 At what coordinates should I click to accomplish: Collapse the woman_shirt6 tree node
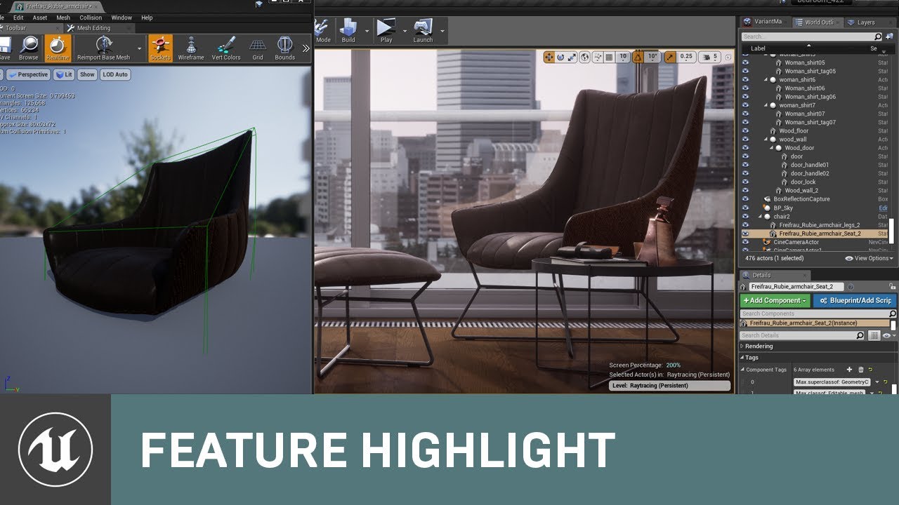(767, 80)
